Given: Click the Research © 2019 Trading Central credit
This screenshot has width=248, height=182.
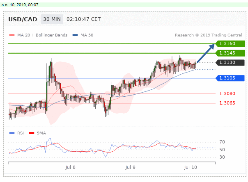Looking at the screenshot, I should tap(209, 35).
